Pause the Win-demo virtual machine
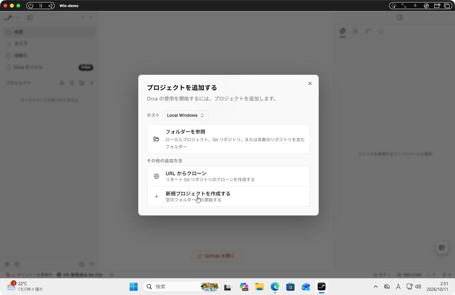Screen dimensions: 455x295 [41, 6]
